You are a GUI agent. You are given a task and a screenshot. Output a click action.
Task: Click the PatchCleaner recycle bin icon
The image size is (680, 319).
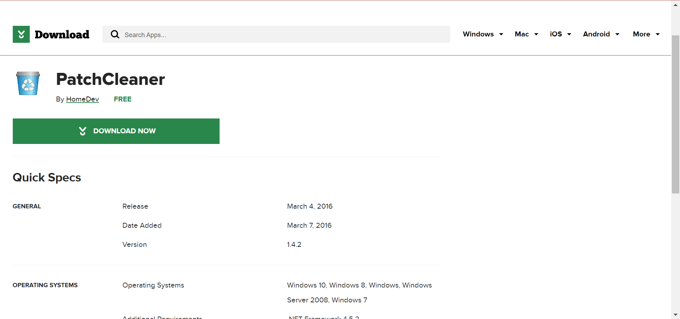click(28, 83)
